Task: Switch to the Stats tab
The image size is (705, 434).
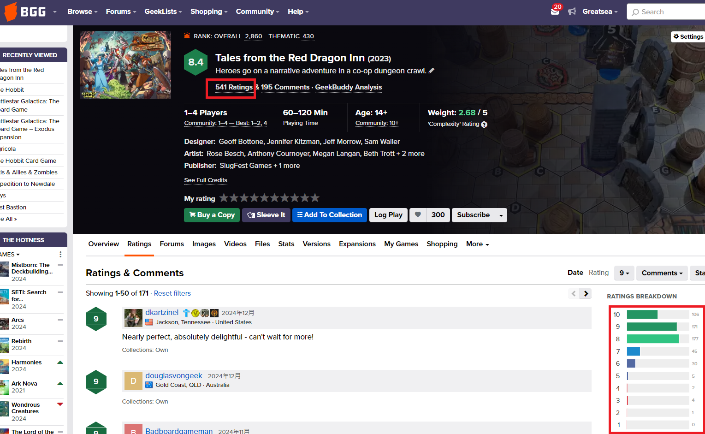Action: 286,244
